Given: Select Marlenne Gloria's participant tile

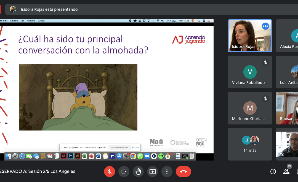Looking at the screenshot, I should pos(250,108).
